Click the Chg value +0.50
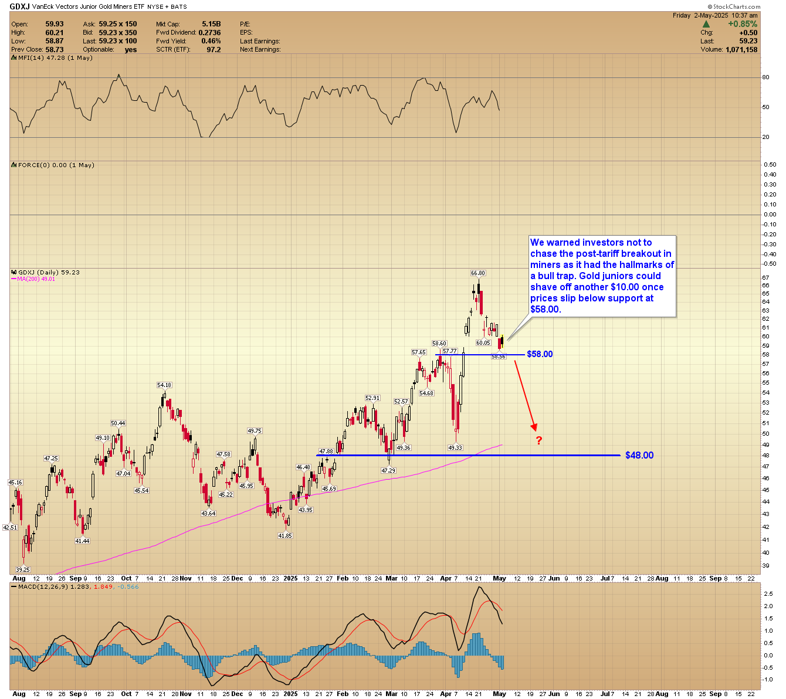 point(748,33)
